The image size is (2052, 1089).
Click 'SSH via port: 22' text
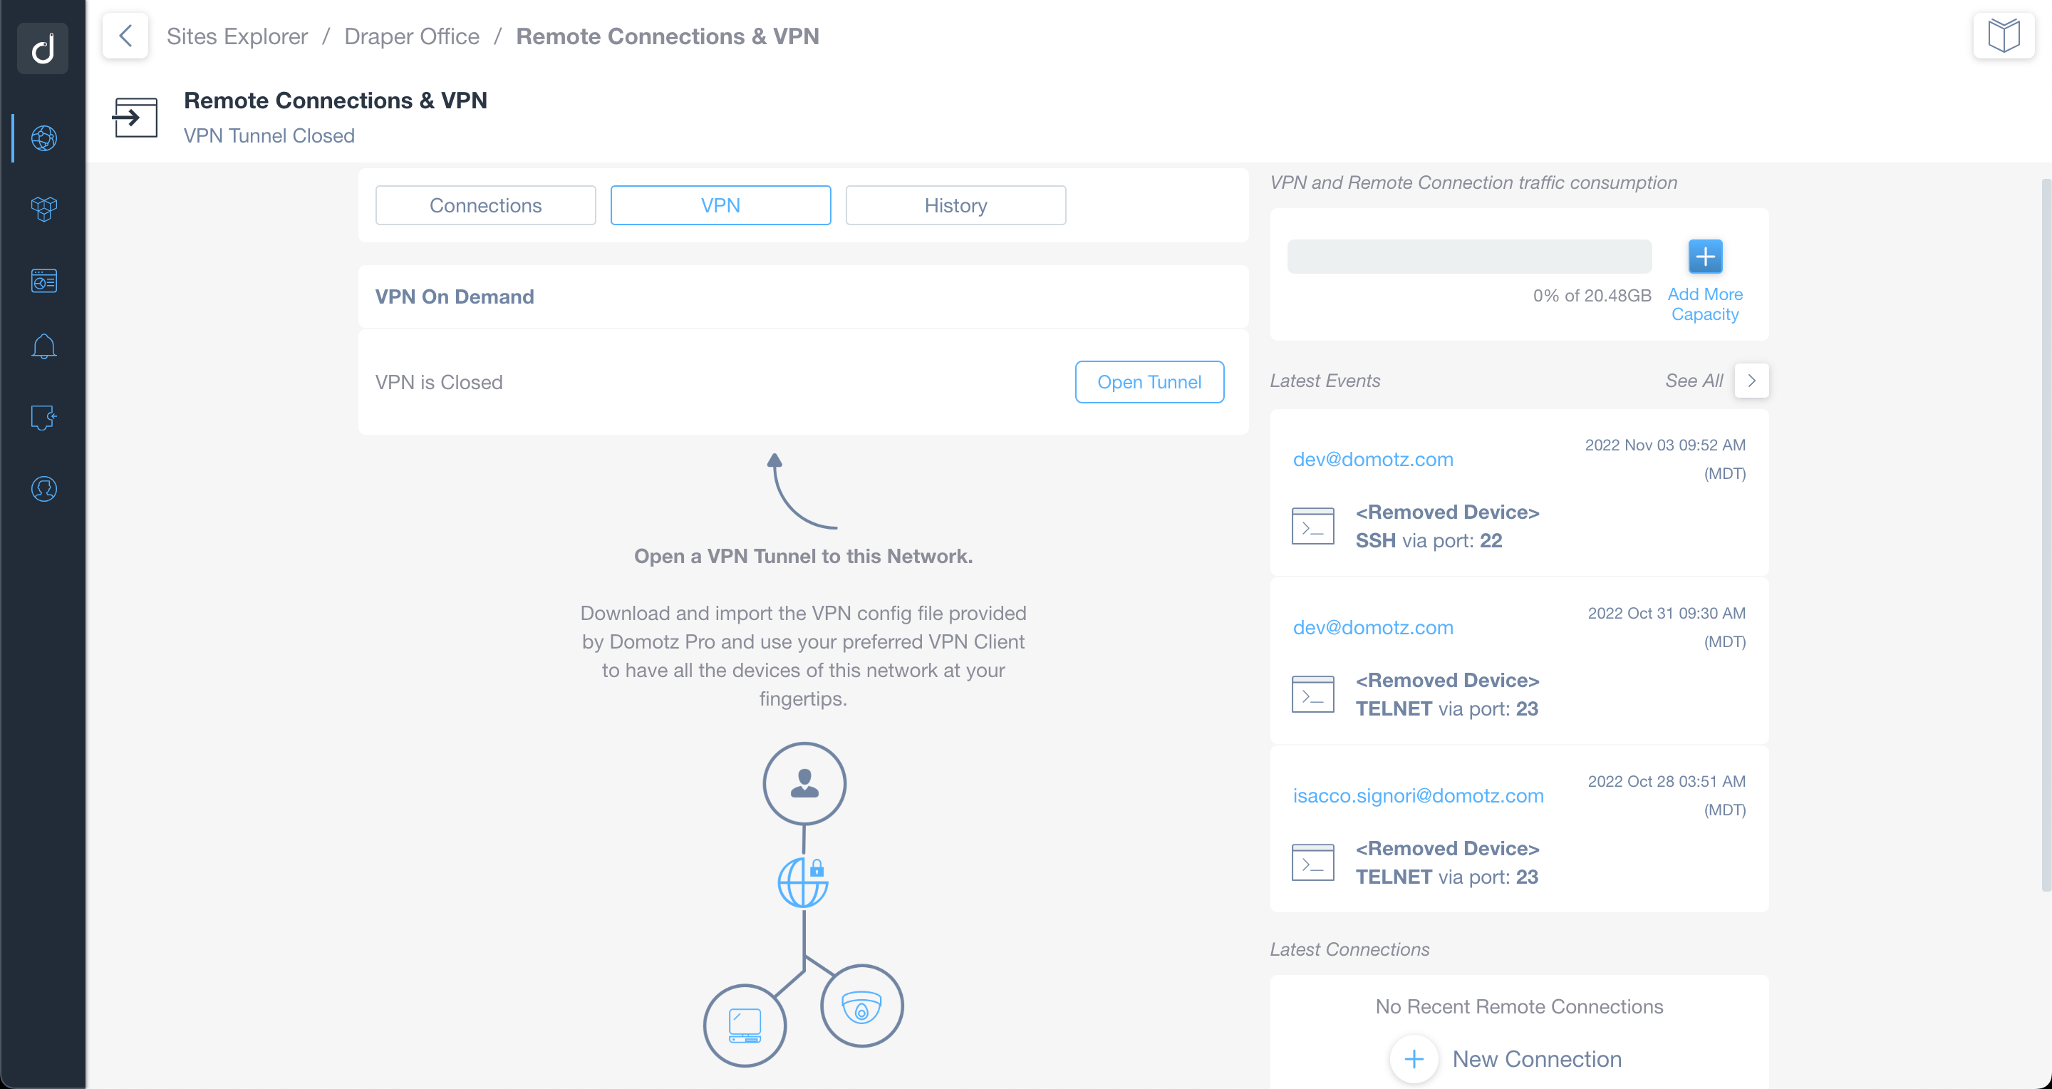pos(1429,541)
